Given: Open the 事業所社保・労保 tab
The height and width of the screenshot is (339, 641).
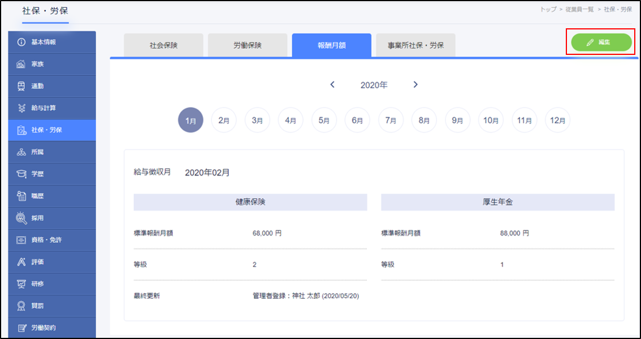Looking at the screenshot, I should pyautogui.click(x=415, y=45).
